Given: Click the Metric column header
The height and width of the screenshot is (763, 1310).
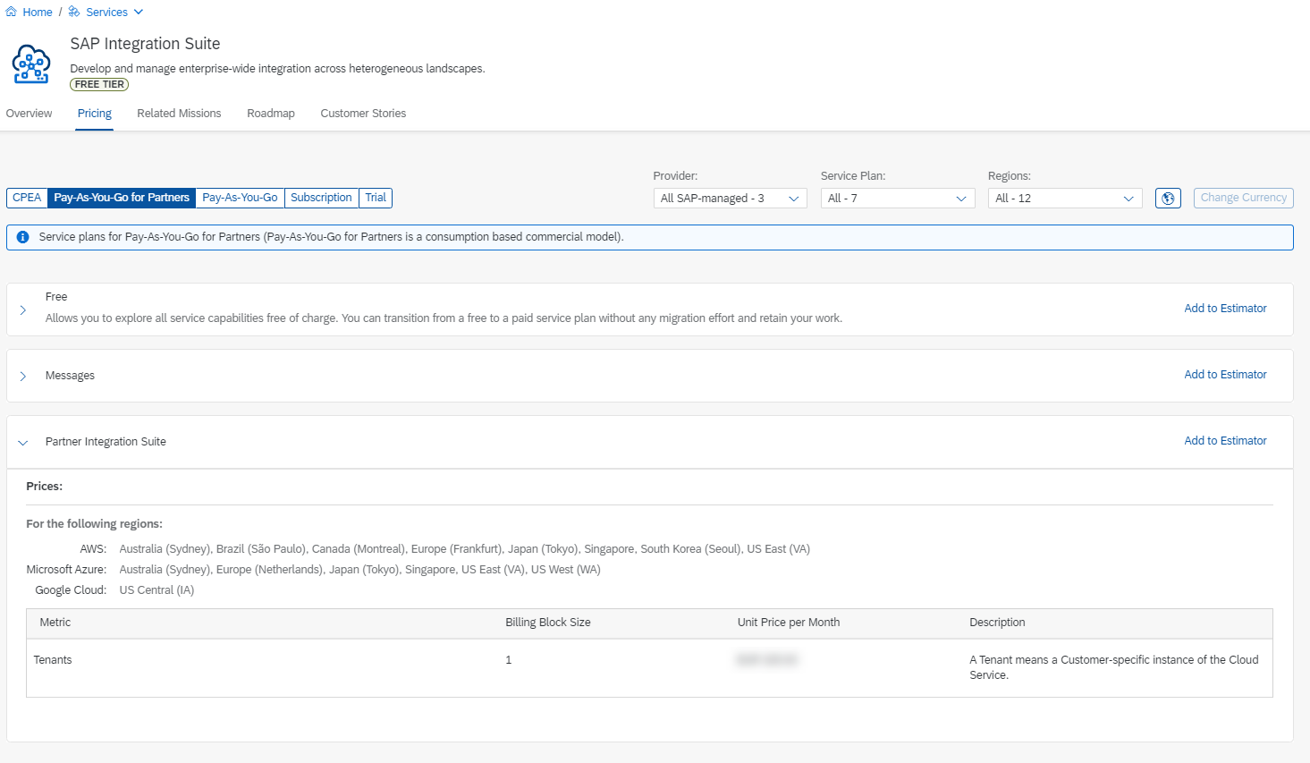Looking at the screenshot, I should click(55, 623).
